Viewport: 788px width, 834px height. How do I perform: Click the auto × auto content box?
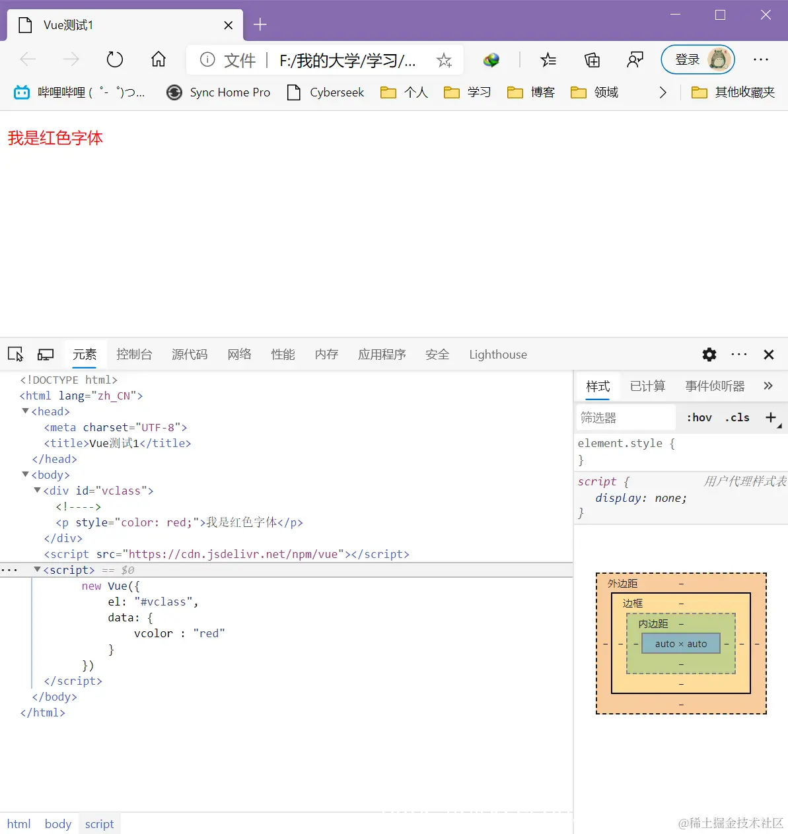point(681,644)
